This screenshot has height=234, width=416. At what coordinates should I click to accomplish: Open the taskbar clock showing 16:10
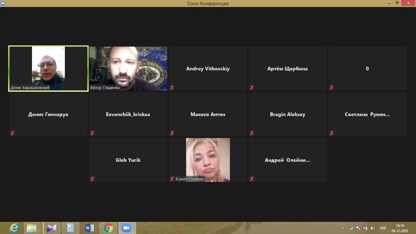coord(400,228)
